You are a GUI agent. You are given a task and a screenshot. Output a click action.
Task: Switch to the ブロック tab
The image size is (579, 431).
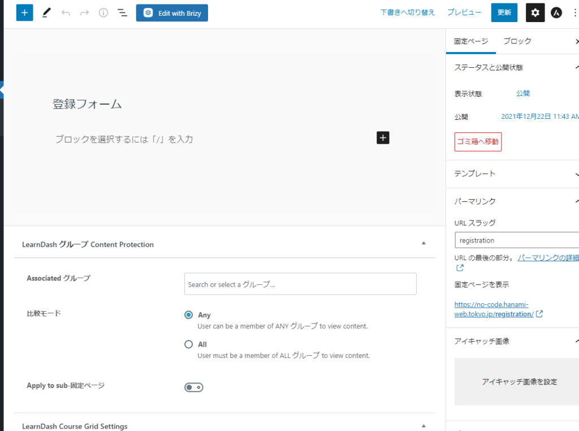517,41
